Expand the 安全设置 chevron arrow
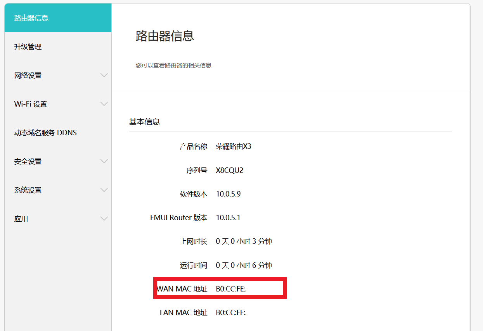 104,161
